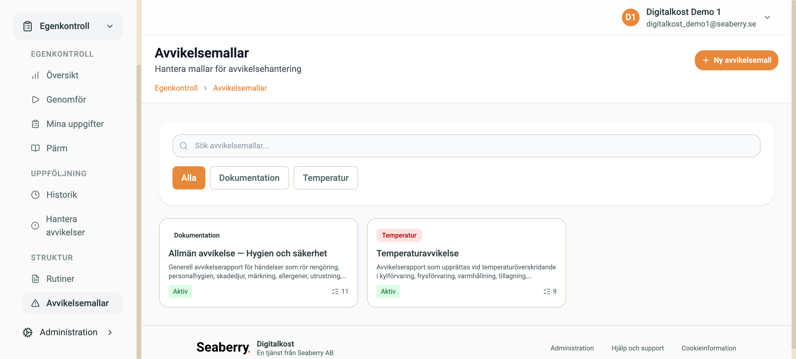Focus the Sök avvikelsemallar search field
Viewport: 796px width, 359px height.
point(466,146)
